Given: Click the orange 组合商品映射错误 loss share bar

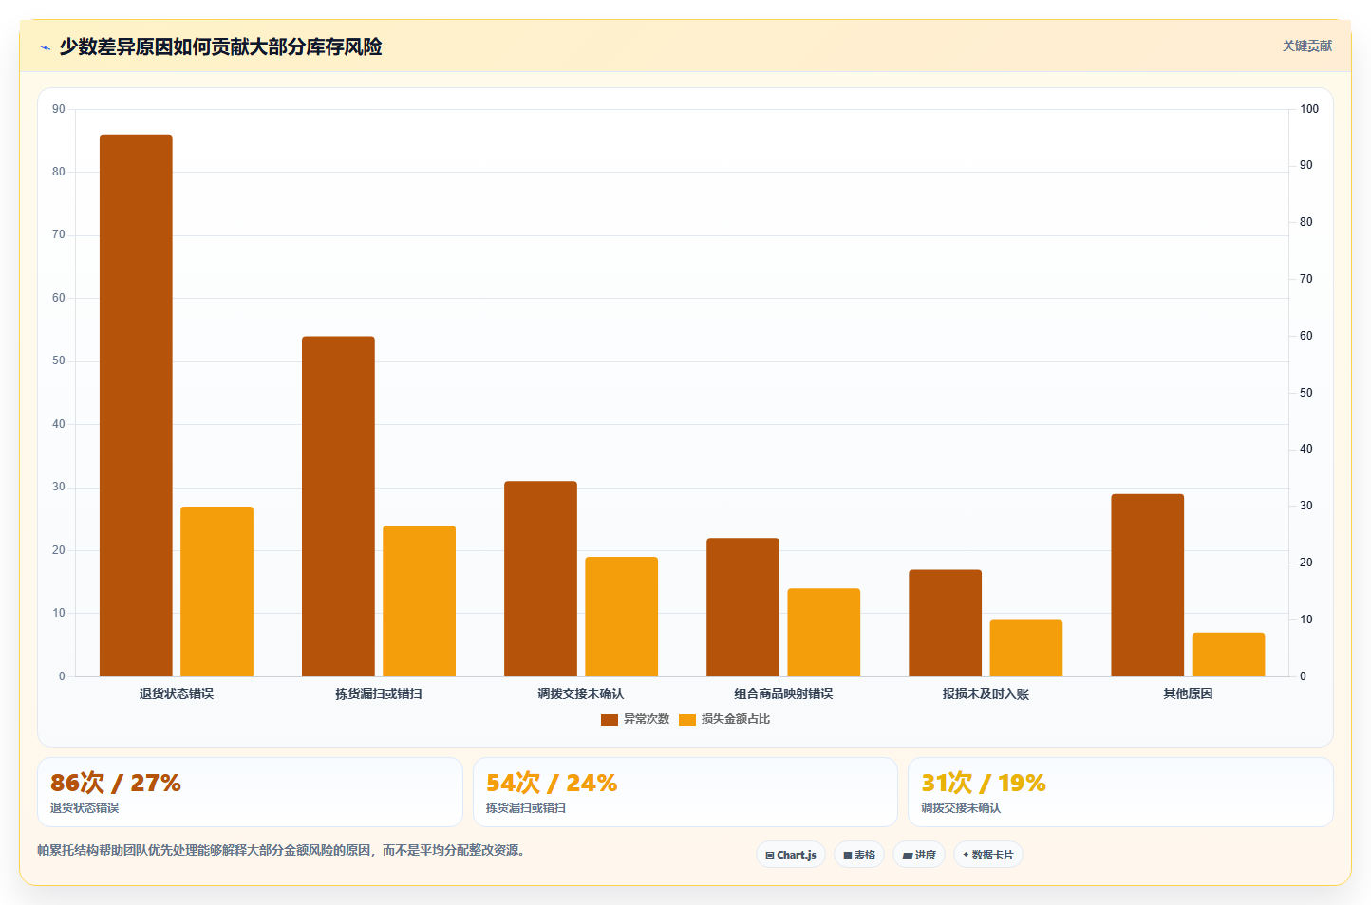Looking at the screenshot, I should pos(824,632).
